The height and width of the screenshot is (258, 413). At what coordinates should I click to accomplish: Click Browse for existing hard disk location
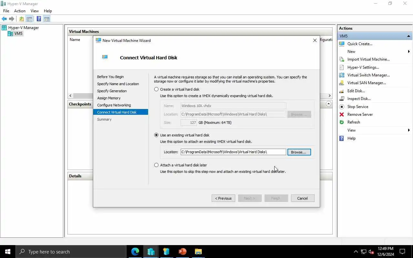299,152
